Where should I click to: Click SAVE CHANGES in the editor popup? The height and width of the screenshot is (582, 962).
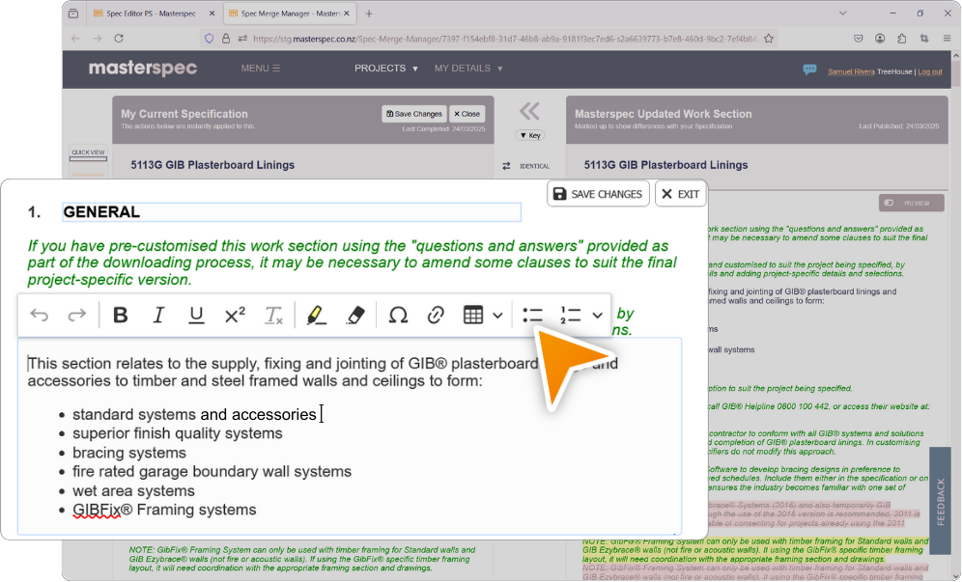(598, 194)
